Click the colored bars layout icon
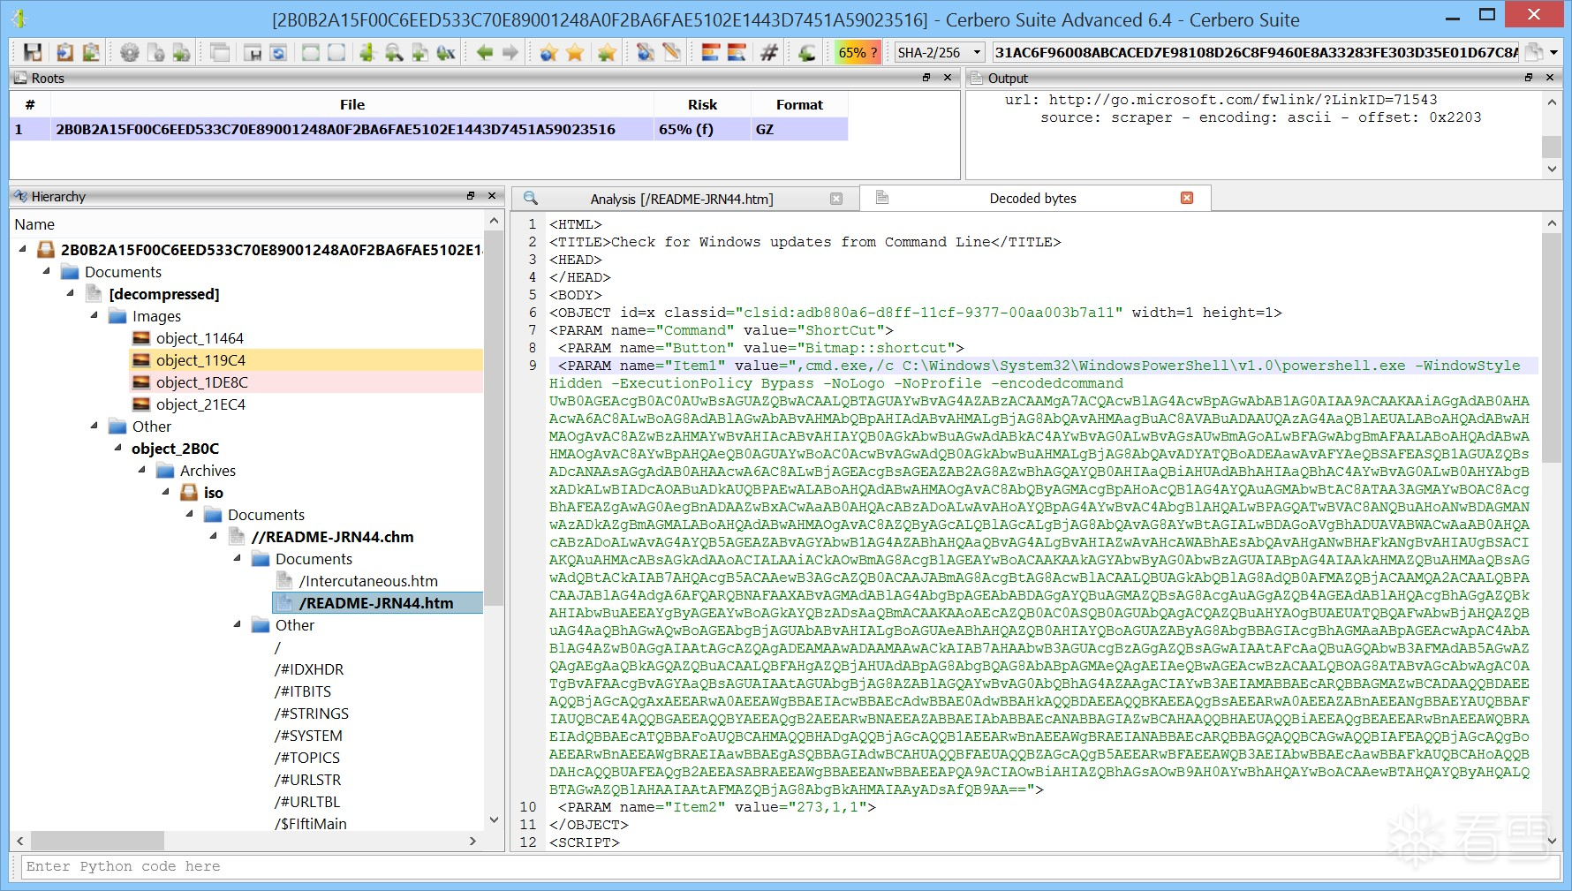The width and height of the screenshot is (1572, 891). click(x=711, y=53)
